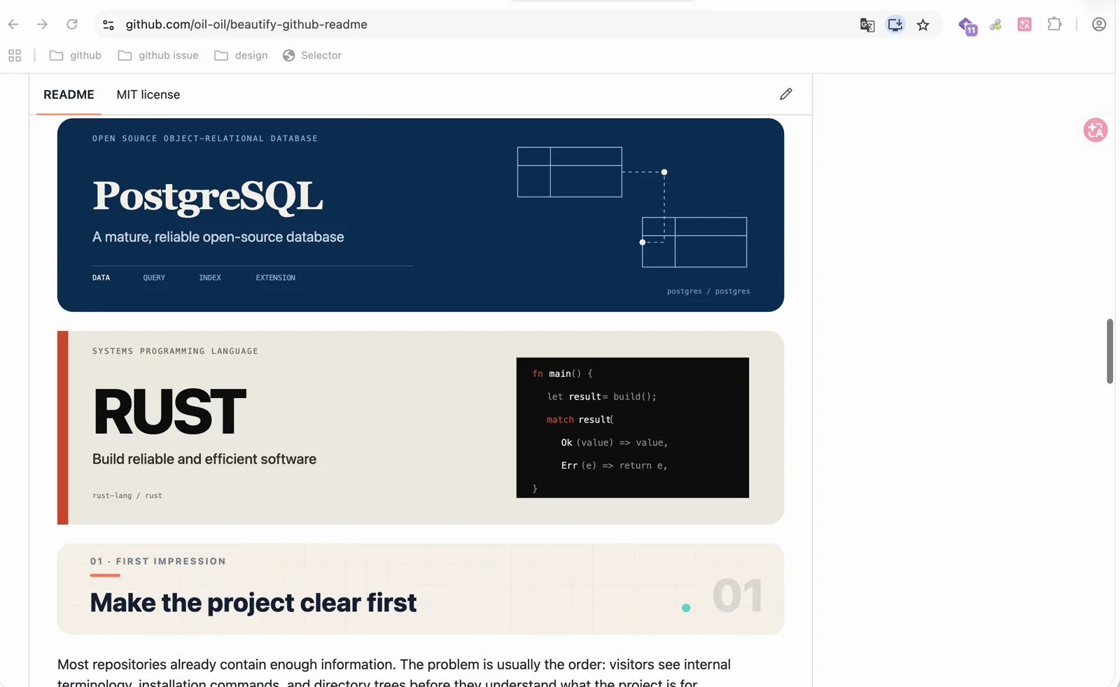The width and height of the screenshot is (1120, 687).
Task: Click 'Make the project clear first' heading banner
Action: pyautogui.click(x=421, y=589)
